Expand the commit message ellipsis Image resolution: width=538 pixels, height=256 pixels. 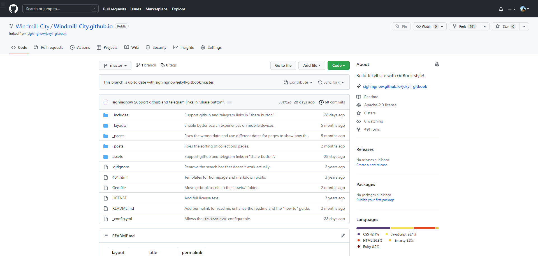[x=230, y=102]
